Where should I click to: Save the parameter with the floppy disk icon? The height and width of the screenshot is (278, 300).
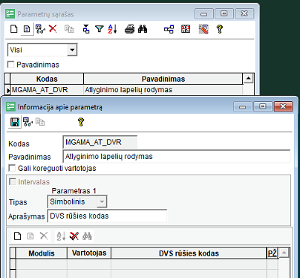point(15,122)
